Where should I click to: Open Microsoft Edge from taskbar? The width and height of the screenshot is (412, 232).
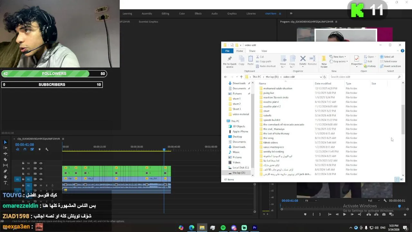(x=192, y=228)
